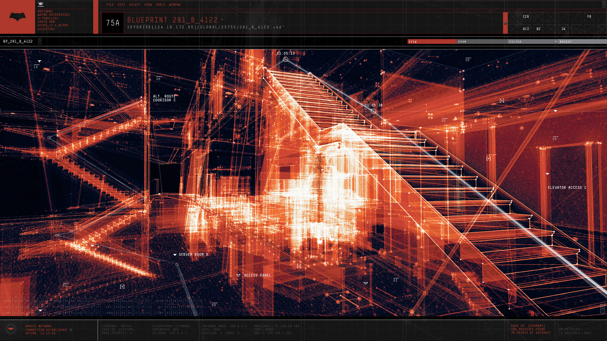Image resolution: width=607 pixels, height=341 pixels.
Task: Select the BP_281_B_4122 tab label
Action: 18,41
